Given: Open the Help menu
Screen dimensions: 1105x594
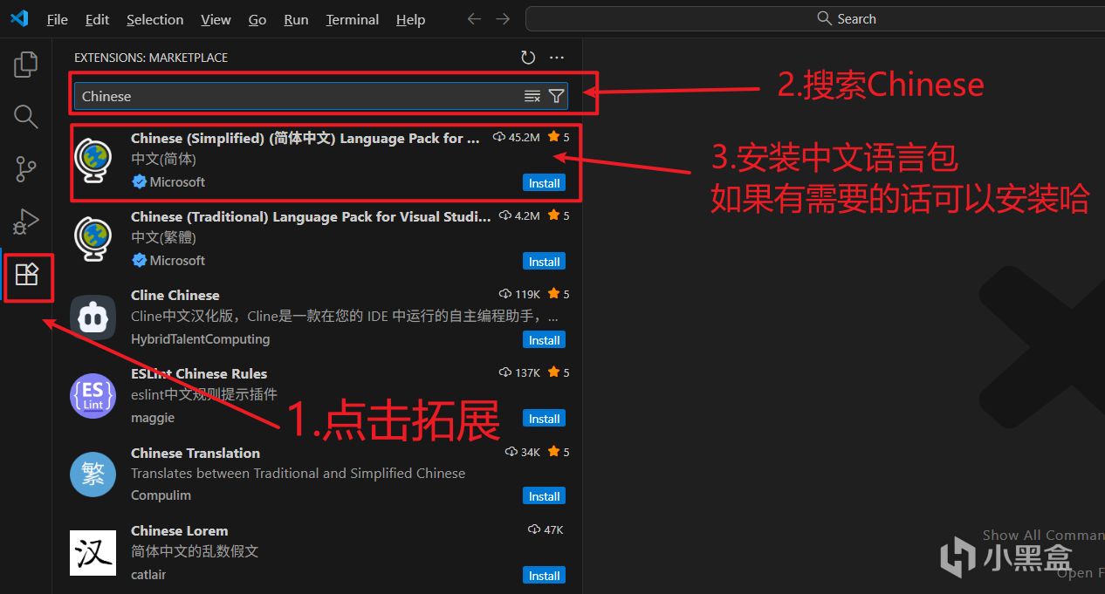Looking at the screenshot, I should pyautogui.click(x=410, y=19).
